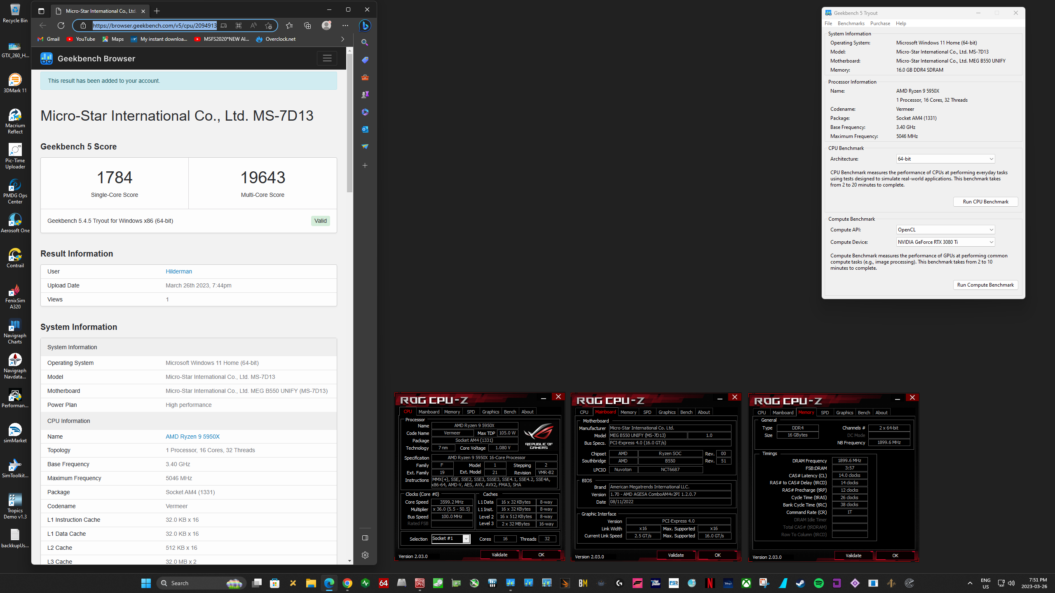Open volume control in system tray
This screenshot has height=593, width=1055.
click(1011, 583)
